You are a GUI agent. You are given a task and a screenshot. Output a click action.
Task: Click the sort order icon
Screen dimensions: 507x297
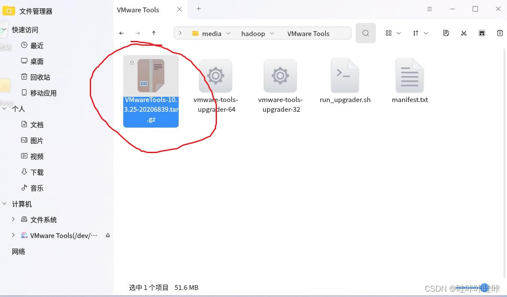416,33
